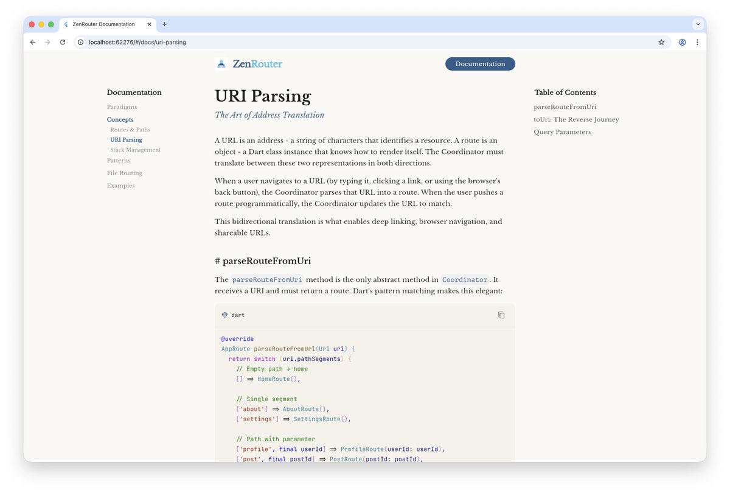Open ZenRouter home link text
The image size is (730, 493).
pos(257,64)
